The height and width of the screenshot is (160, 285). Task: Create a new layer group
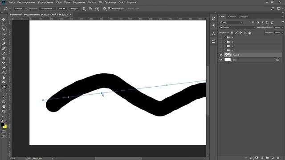pos(267,158)
